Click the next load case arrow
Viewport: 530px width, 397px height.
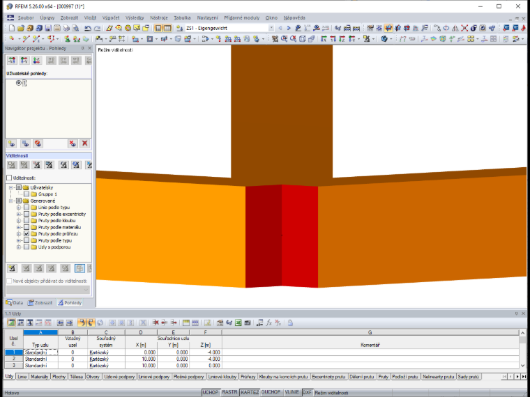[x=289, y=29]
